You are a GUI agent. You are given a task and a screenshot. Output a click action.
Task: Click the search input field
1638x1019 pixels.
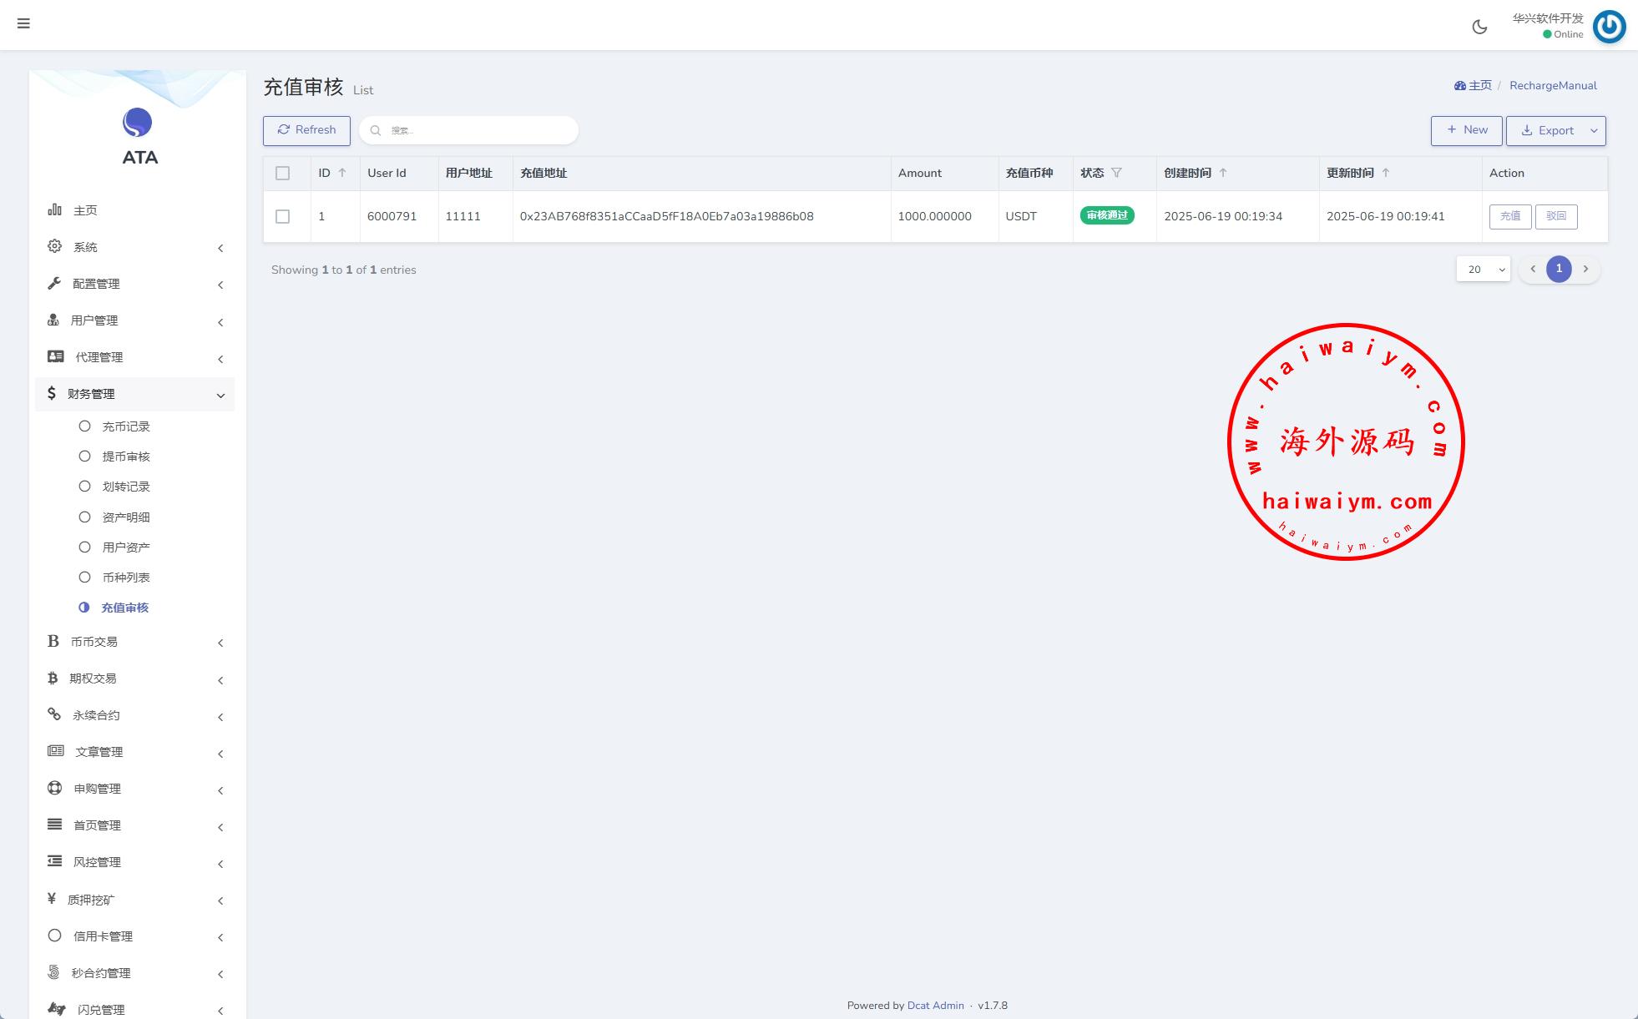coord(476,130)
